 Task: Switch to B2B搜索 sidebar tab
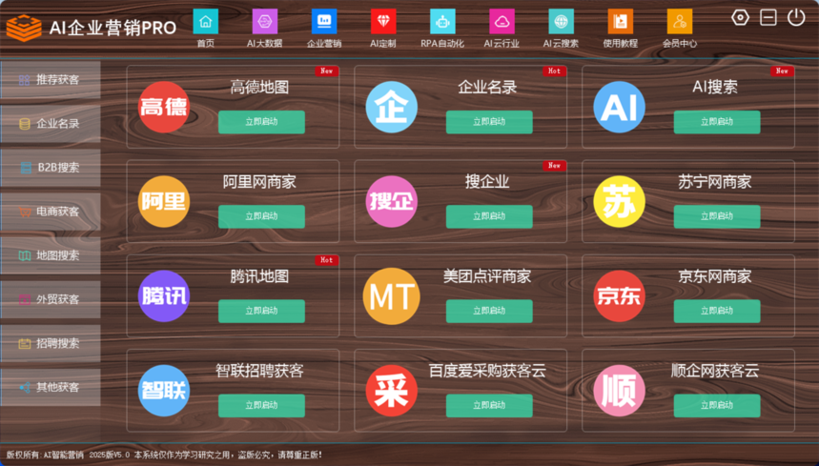(51, 168)
